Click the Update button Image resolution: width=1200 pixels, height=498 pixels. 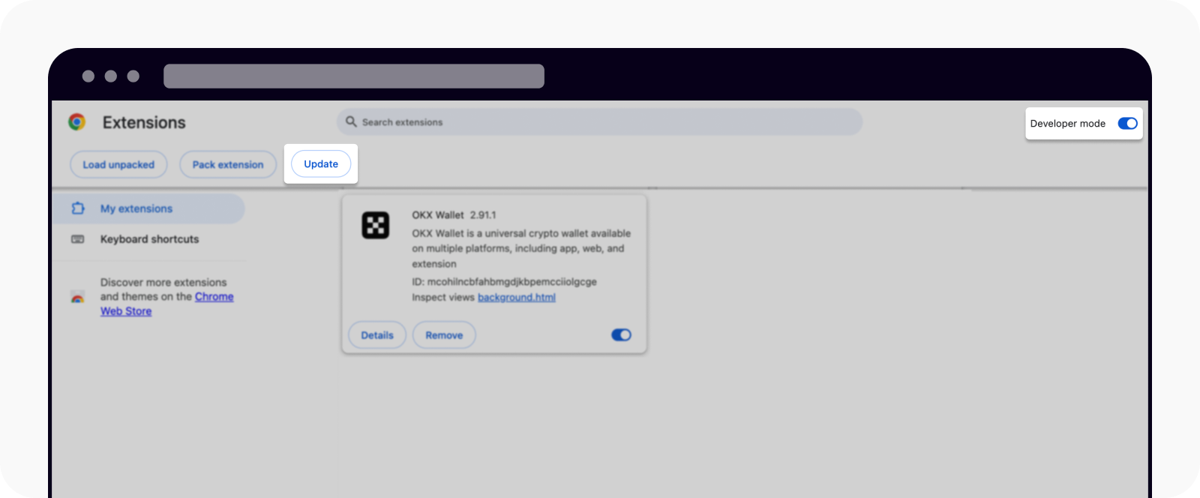coord(321,163)
